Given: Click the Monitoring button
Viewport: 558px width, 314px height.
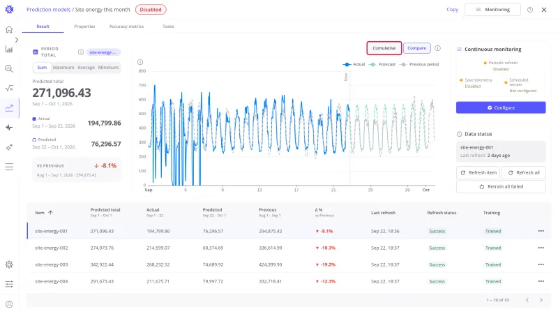Looking at the screenshot, I should click(x=492, y=10).
